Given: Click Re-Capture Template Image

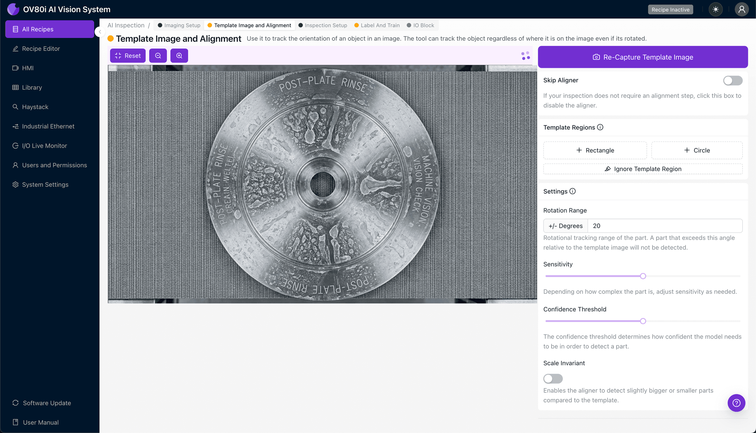Looking at the screenshot, I should [643, 57].
